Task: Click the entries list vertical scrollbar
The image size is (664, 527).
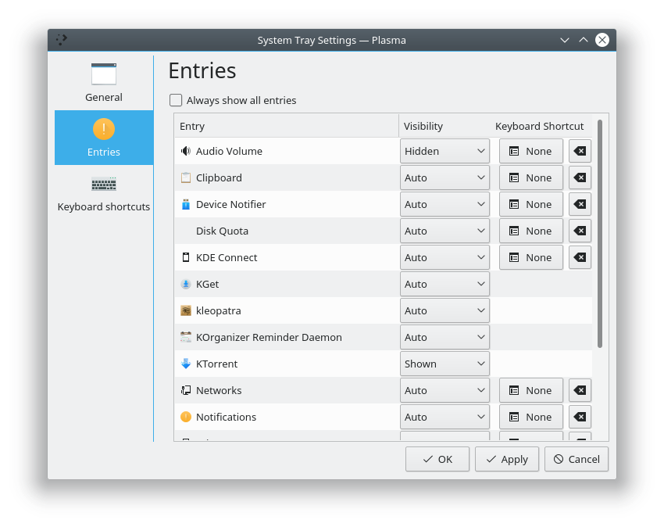Action: 600,235
